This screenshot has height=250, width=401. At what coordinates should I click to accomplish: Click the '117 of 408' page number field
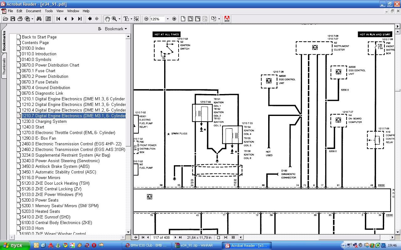click(161, 237)
